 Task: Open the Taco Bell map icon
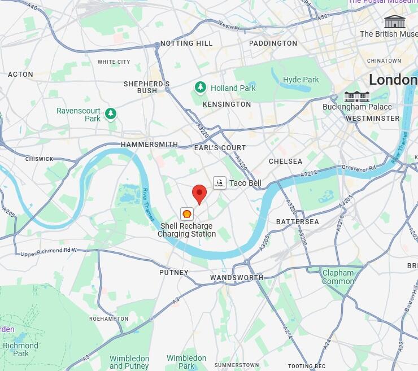pyautogui.click(x=220, y=183)
